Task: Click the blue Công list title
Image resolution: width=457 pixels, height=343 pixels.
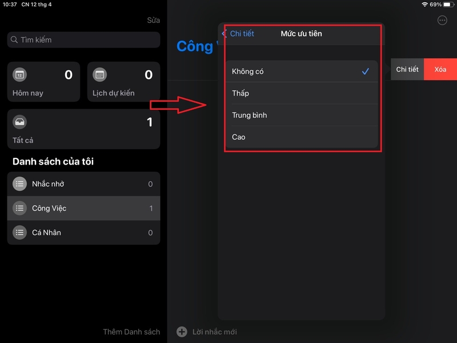Action: click(x=195, y=47)
